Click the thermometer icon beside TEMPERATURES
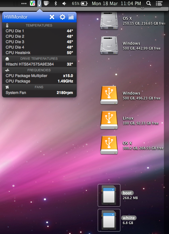This screenshot has width=169, height=234. [7, 26]
